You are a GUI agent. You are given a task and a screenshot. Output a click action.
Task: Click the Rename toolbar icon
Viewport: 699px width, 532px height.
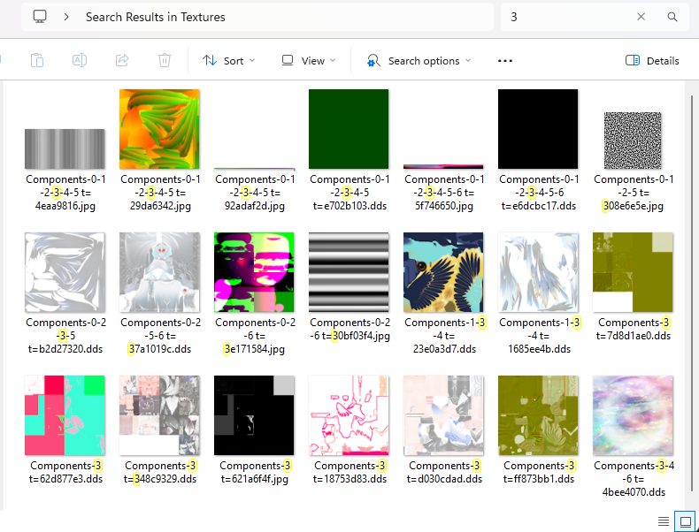coord(80,60)
